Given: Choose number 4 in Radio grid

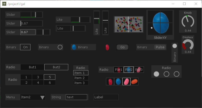Looking at the screenshot, I should click(x=38, y=82).
